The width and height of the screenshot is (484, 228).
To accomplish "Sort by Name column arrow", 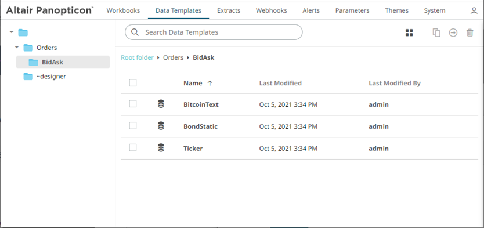I will click(210, 83).
